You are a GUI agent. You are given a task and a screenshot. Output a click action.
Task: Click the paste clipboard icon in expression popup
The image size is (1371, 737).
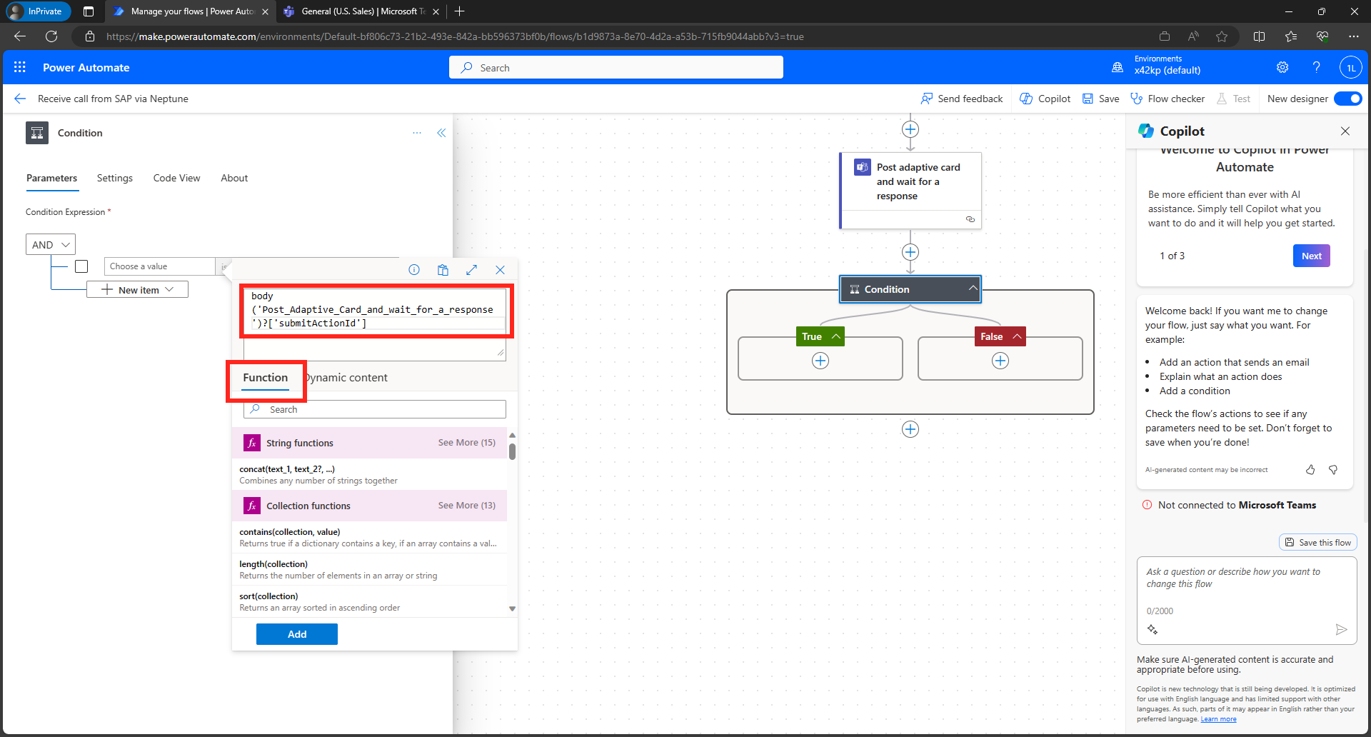point(443,270)
